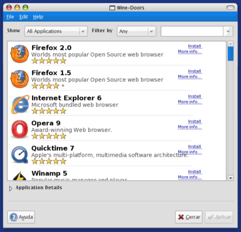Install Quicktime 7

pyautogui.click(x=195, y=147)
